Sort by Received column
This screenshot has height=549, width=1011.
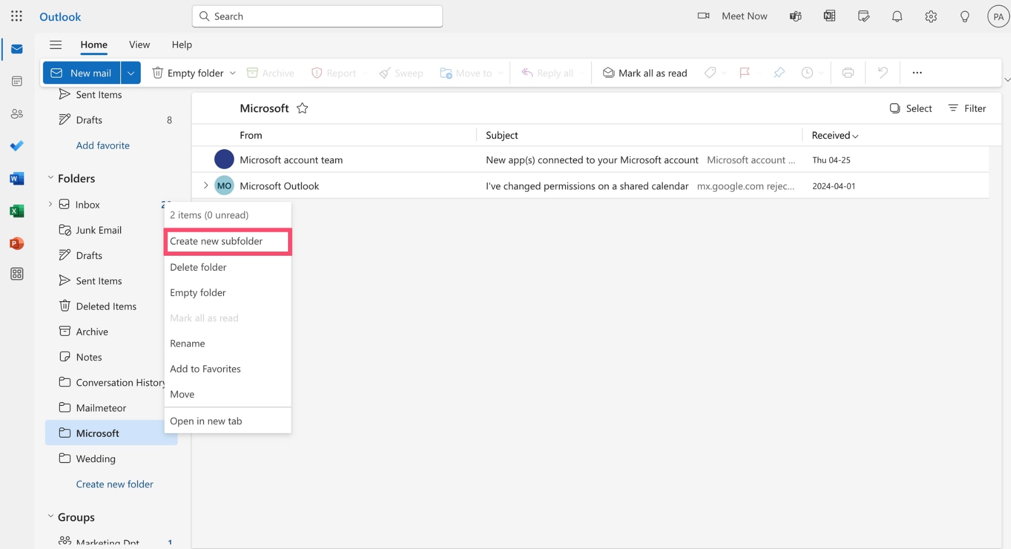point(835,135)
